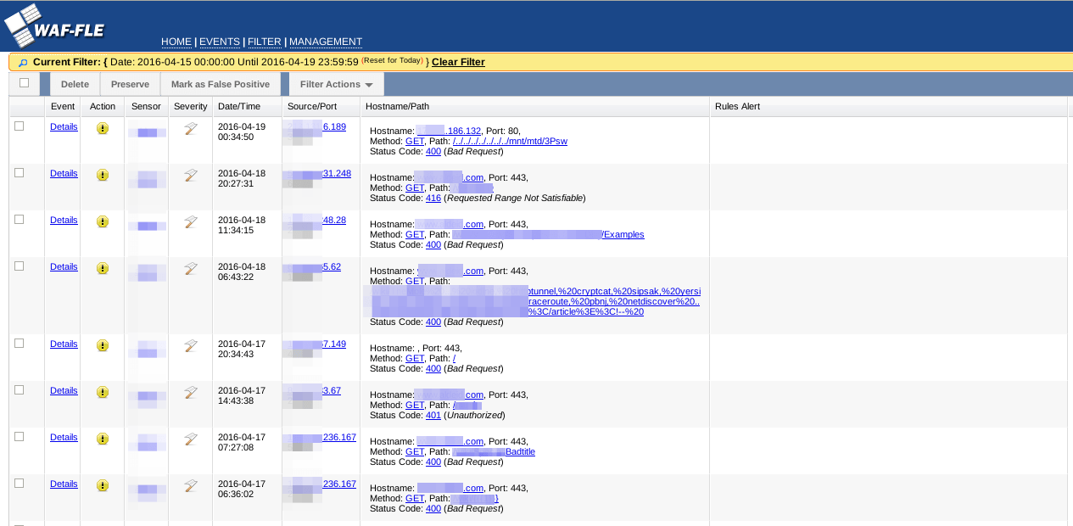
Task: Select checkbox for the 07:27:08 event row
Action: pyautogui.click(x=20, y=436)
